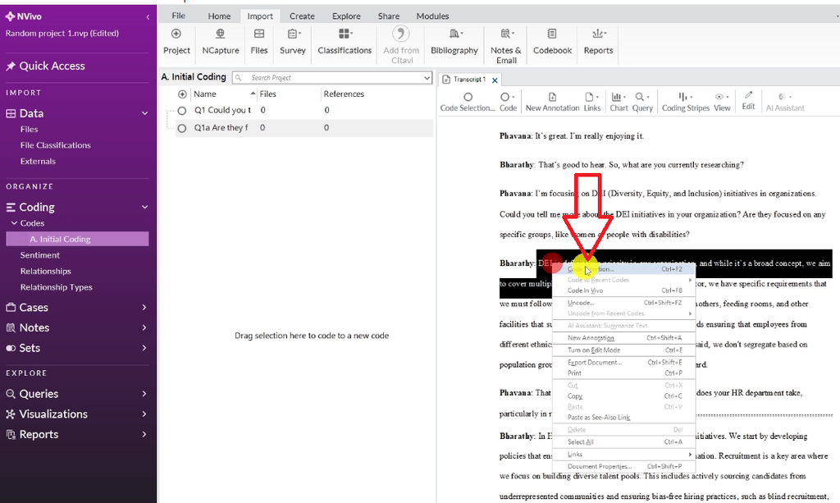
Task: Switch to the Home ribbon tab
Action: pos(219,16)
